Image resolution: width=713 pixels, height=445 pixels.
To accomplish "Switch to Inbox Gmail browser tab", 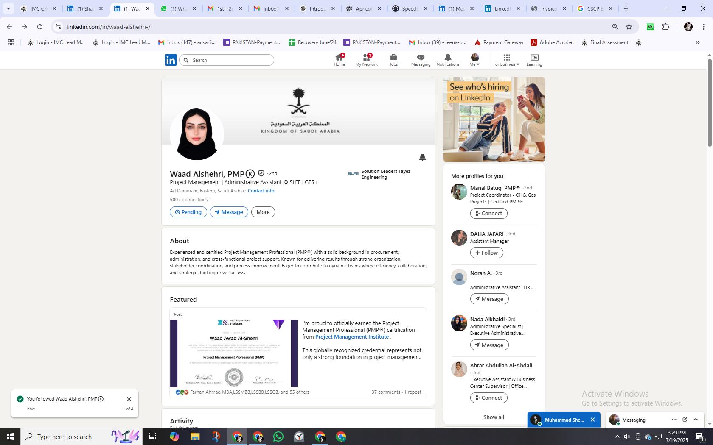I will 271,8.
